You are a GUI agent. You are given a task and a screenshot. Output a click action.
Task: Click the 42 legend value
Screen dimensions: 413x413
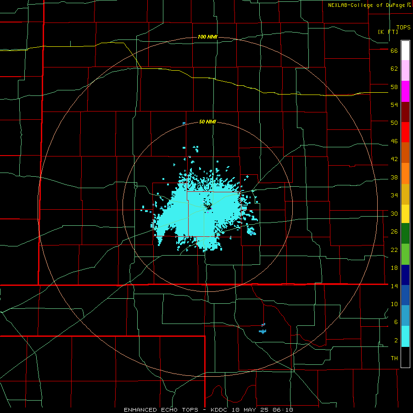pyautogui.click(x=394, y=159)
